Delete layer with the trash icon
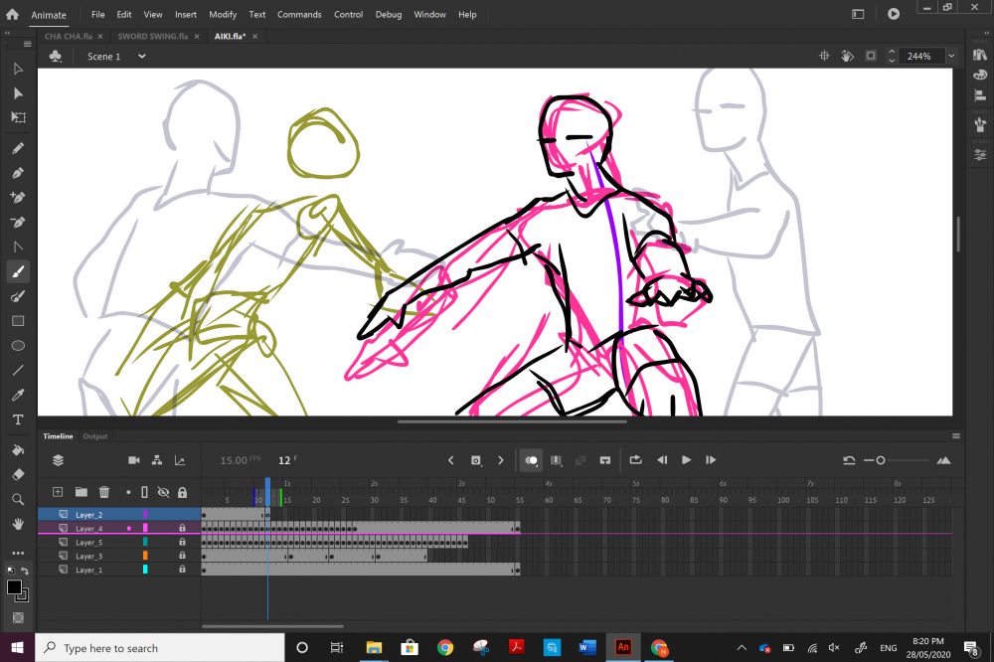Viewport: 994px width, 662px height. (x=103, y=492)
